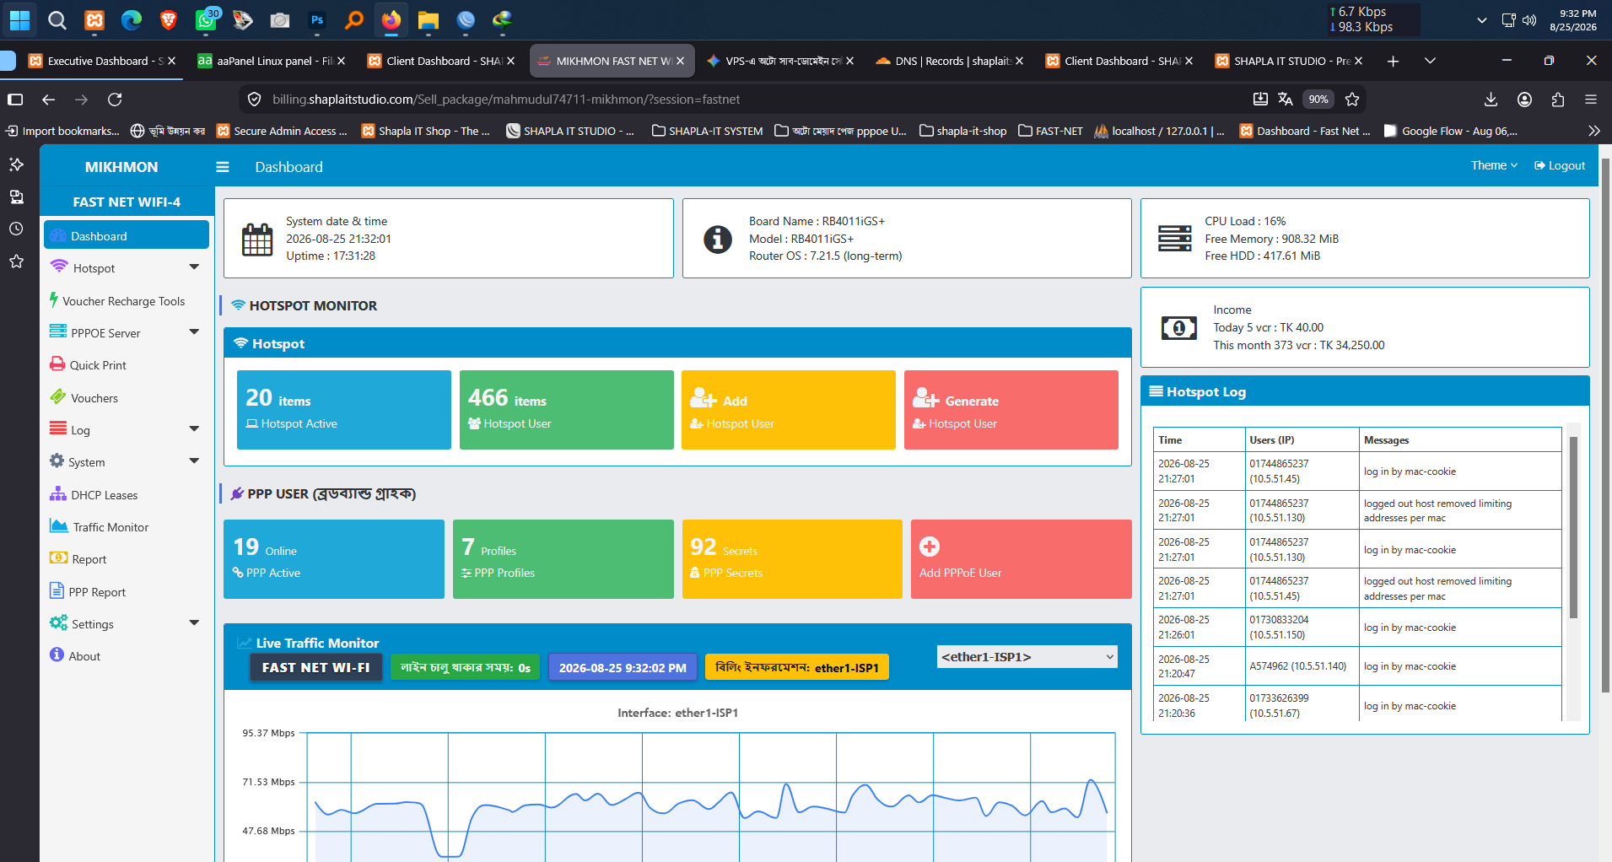Click the 20 items Hotspot Active tile
Viewport: 1612px width, 862px height.
coord(344,410)
